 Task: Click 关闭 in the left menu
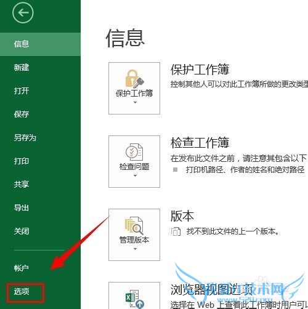pos(22,231)
